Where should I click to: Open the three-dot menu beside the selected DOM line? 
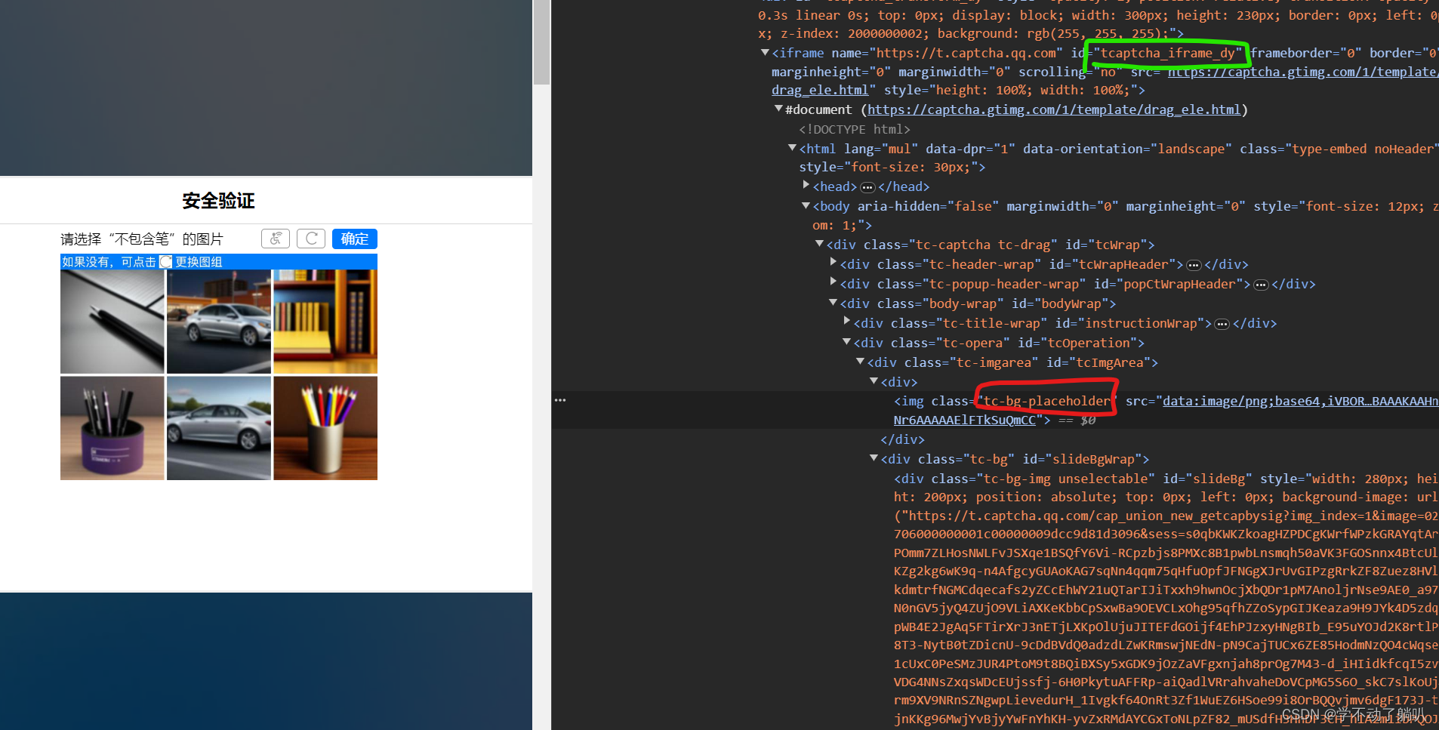pos(559,400)
